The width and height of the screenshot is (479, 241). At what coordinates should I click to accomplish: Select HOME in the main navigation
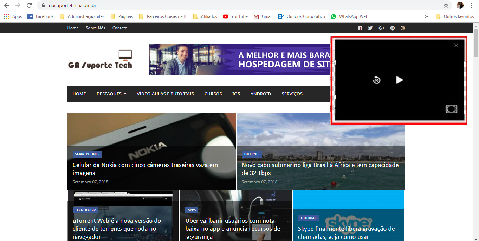(79, 94)
